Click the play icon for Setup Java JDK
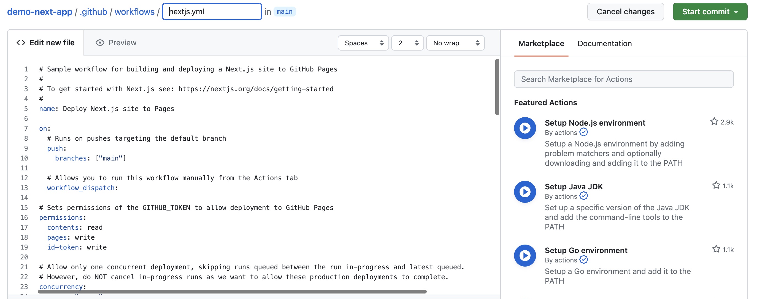This screenshot has height=299, width=757. click(525, 192)
